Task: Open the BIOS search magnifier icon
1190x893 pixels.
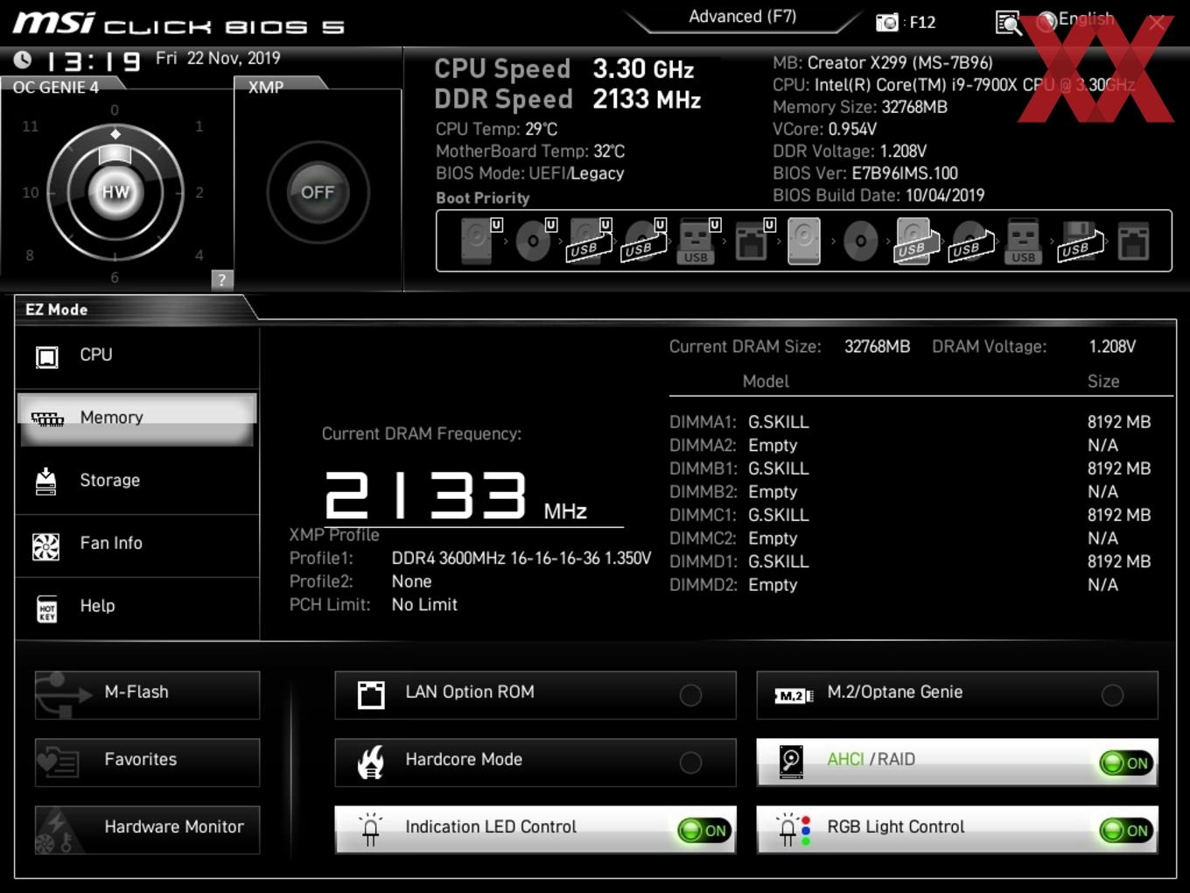Action: (x=1008, y=22)
